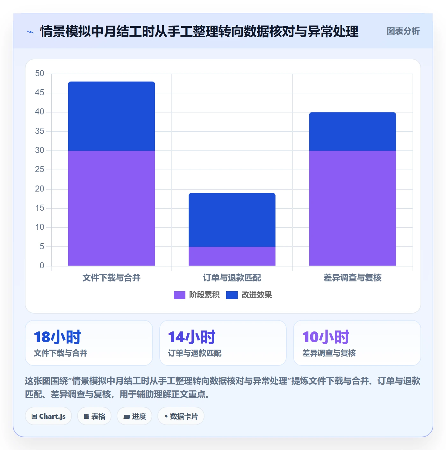The image size is (446, 450).
Task: Click the 图表分析 label in the header
Action: tap(403, 31)
